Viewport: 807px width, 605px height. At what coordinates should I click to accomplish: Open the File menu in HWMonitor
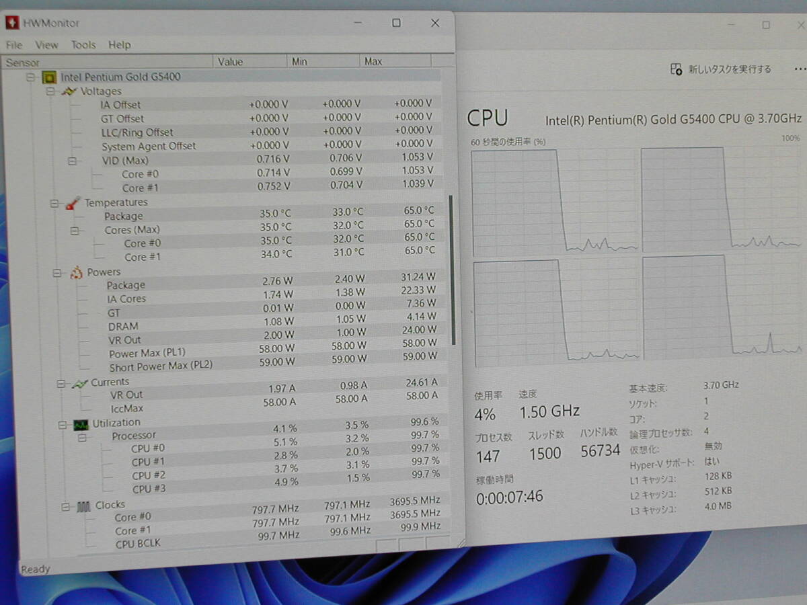(14, 45)
